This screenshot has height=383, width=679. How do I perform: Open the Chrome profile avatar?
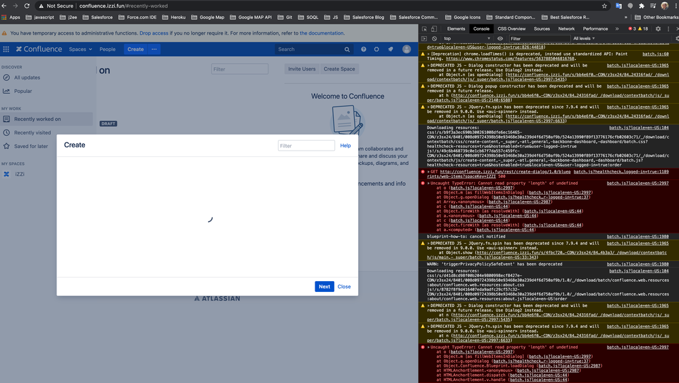pyautogui.click(x=665, y=6)
